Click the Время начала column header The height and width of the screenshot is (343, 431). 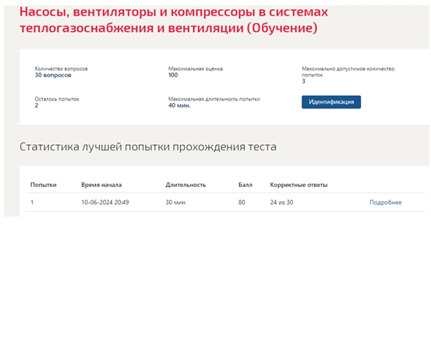[101, 185]
